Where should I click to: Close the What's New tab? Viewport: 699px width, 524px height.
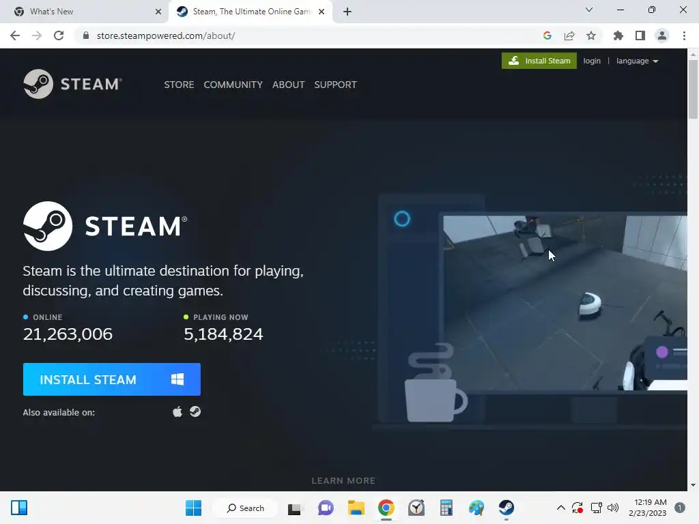tap(158, 12)
